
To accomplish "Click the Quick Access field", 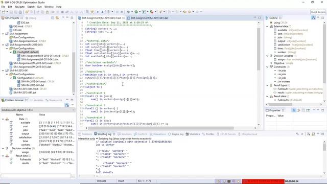I will 318,12.
